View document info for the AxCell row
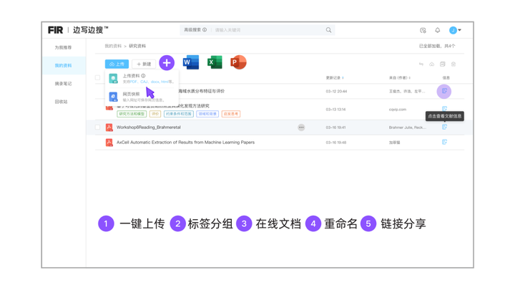Image resolution: width=515 pixels, height=290 pixels. tap(444, 142)
